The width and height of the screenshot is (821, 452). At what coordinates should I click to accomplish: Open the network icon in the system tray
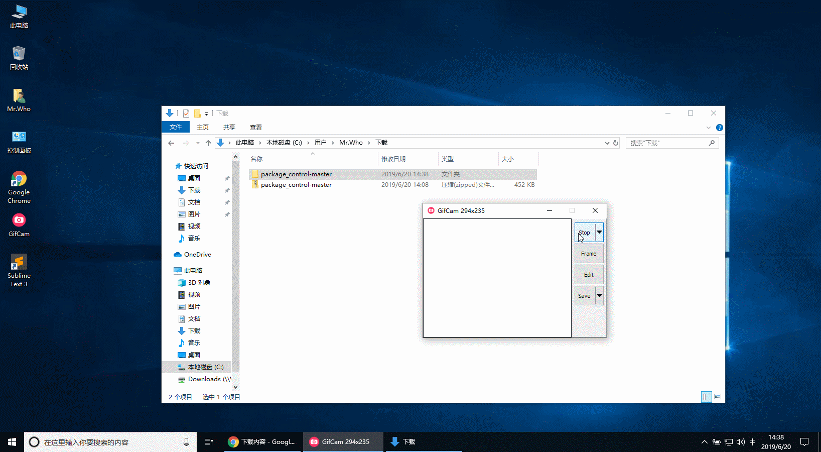(x=729, y=442)
